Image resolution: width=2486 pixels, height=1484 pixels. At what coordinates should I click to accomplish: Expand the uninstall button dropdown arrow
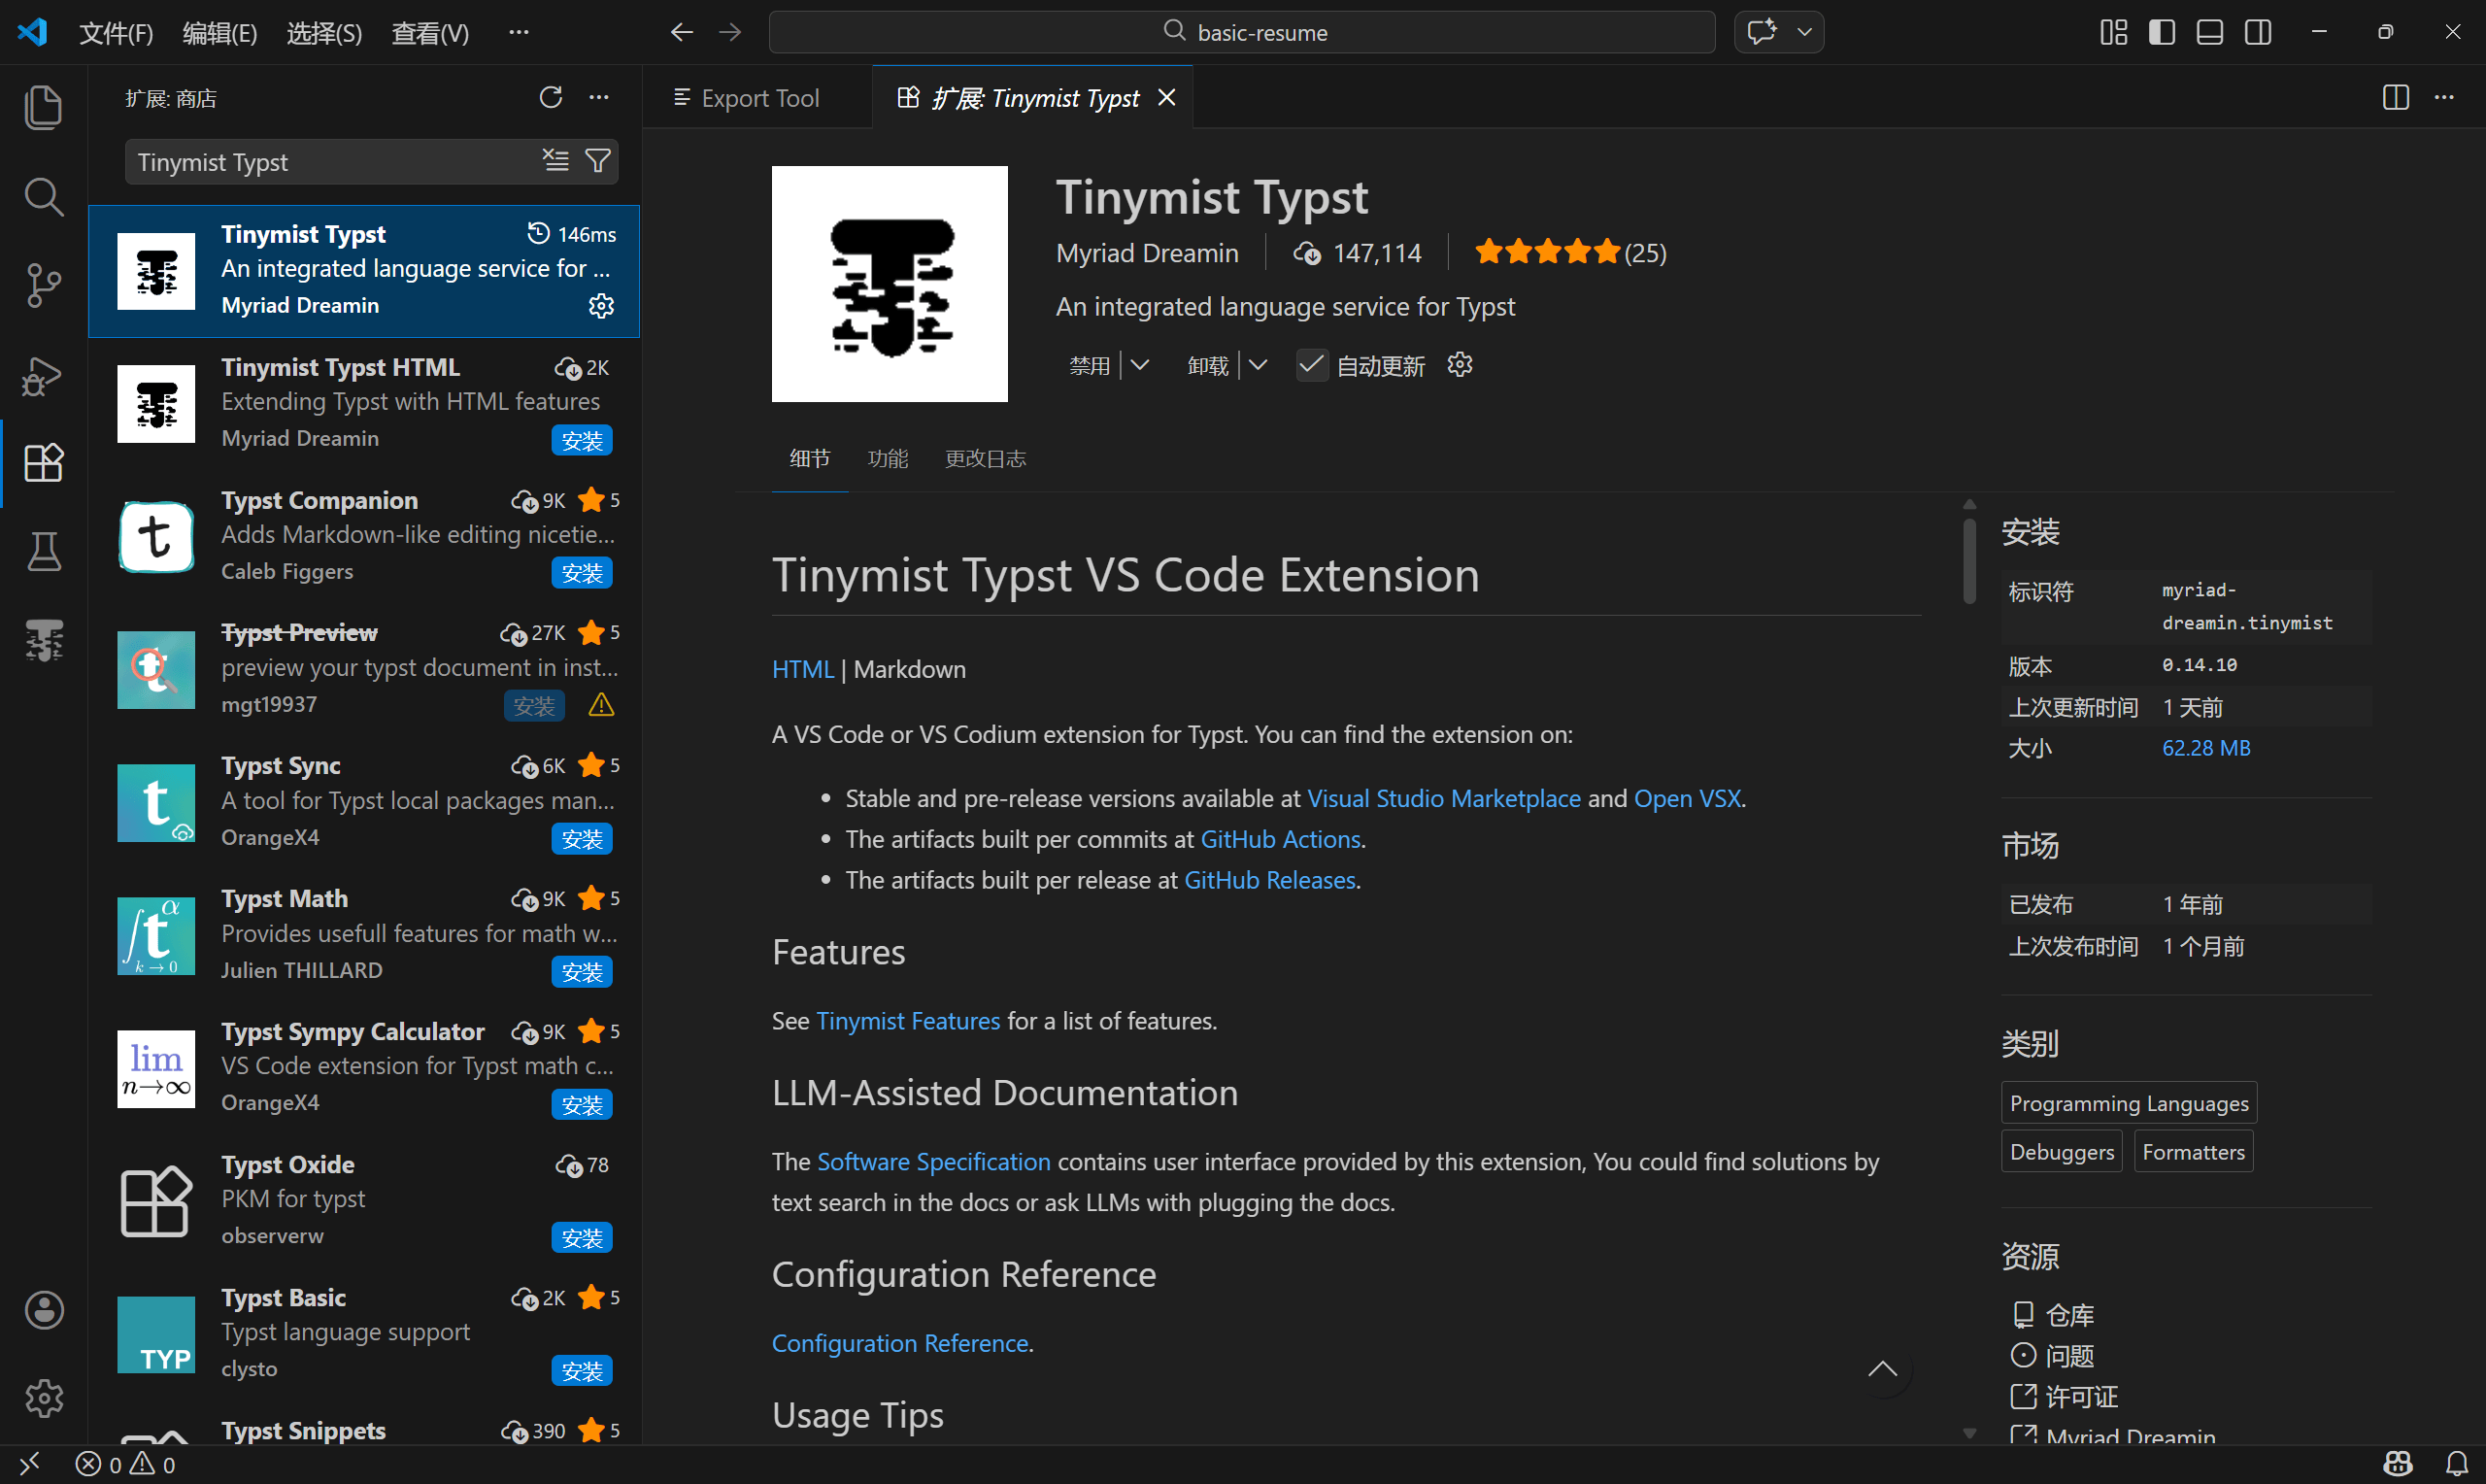pos(1258,365)
